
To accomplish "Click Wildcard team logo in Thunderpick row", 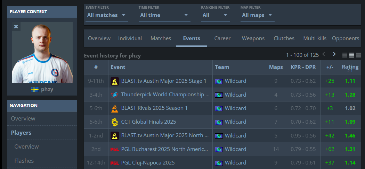I will pyautogui.click(x=219, y=95).
